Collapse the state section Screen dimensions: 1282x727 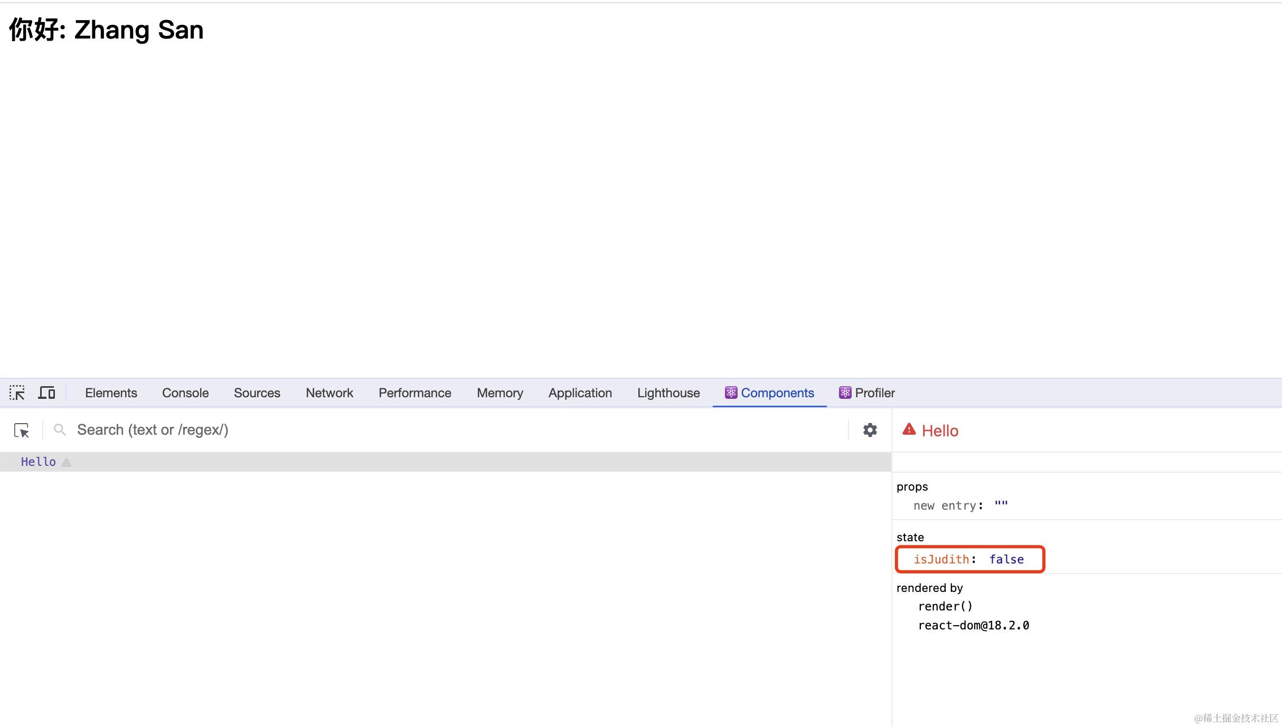(x=910, y=537)
